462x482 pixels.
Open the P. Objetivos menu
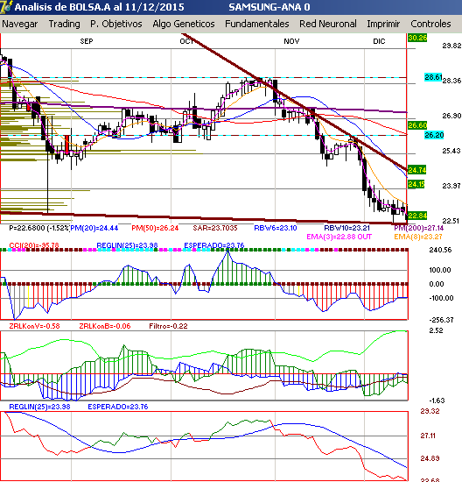[116, 24]
